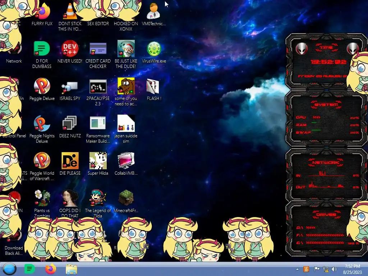Open the volume speaker tray icon
368x276 pixels.
click(334, 269)
